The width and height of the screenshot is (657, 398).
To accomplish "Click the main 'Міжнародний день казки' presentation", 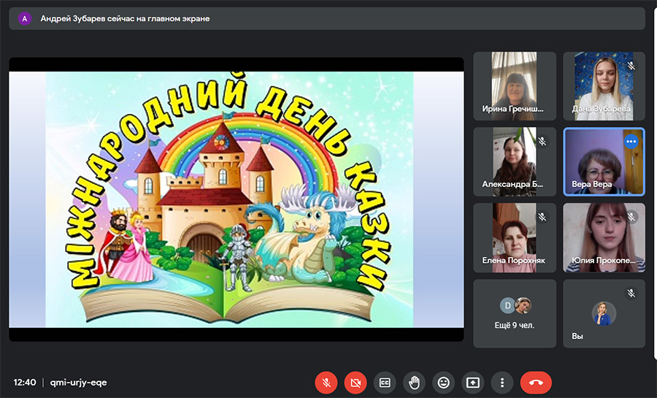I will 236,199.
